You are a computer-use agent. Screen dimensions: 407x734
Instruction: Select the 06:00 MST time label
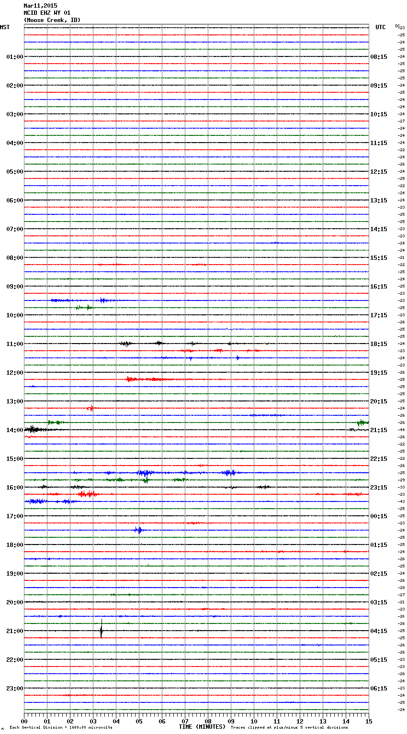pyautogui.click(x=15, y=200)
